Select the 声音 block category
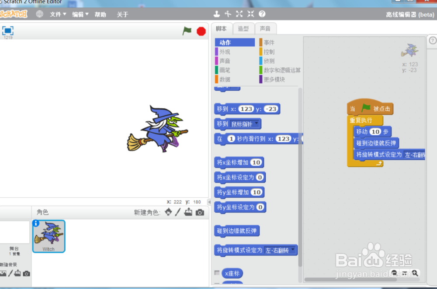437x289 pixels. (x=235, y=61)
